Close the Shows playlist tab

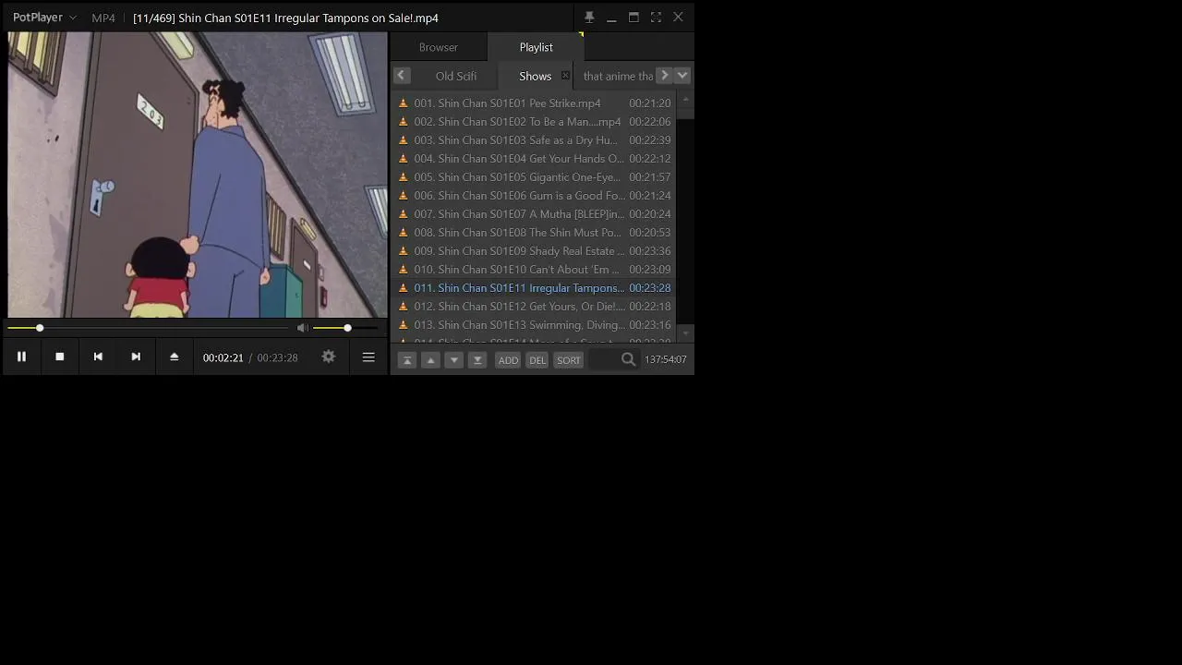coord(565,76)
